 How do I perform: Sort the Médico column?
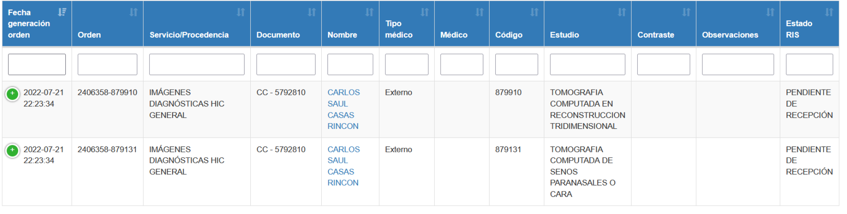pyautogui.click(x=479, y=12)
